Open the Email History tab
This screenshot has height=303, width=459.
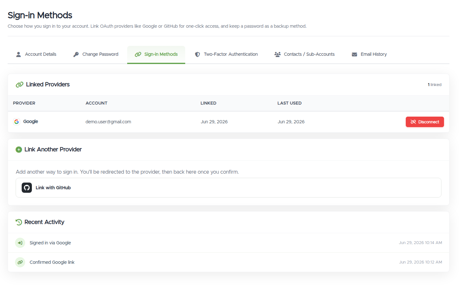click(x=369, y=54)
